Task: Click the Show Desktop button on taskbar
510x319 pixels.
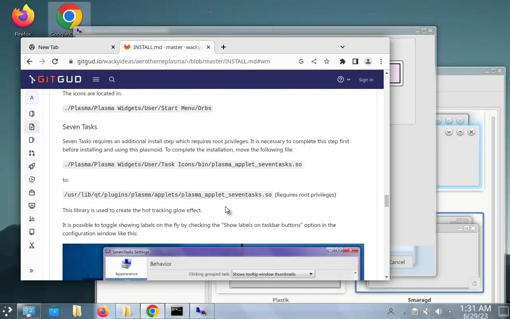Action: pyautogui.click(x=503, y=311)
